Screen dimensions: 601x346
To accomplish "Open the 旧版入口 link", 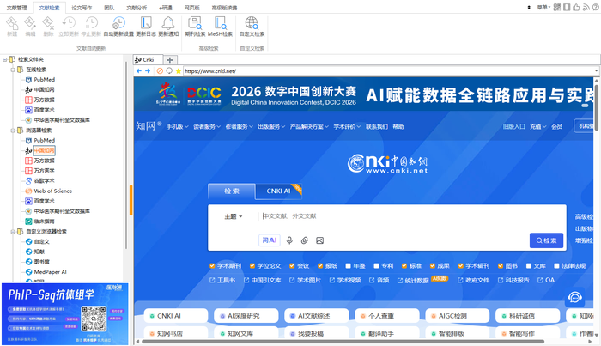I will pos(513,126).
